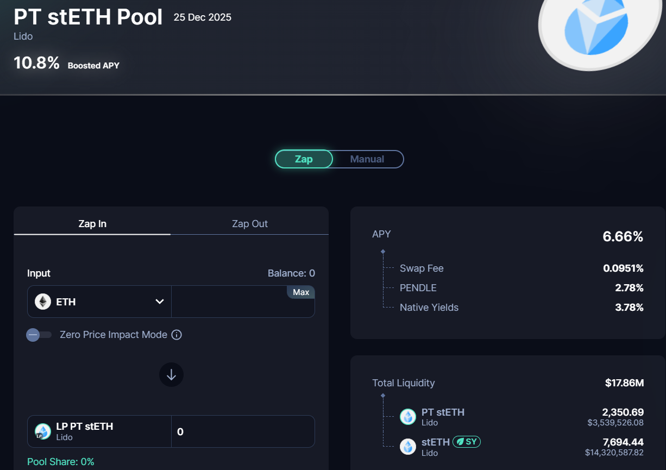This screenshot has height=470, width=666.
Task: Click the ETH token icon in Input
Action: tap(43, 302)
